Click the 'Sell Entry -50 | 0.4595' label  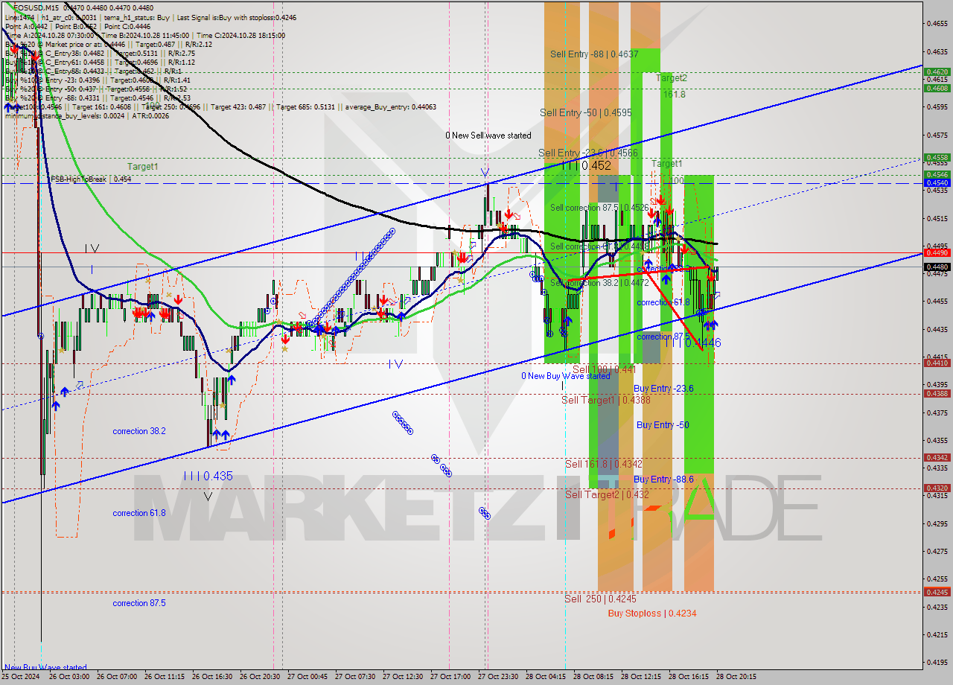click(586, 113)
